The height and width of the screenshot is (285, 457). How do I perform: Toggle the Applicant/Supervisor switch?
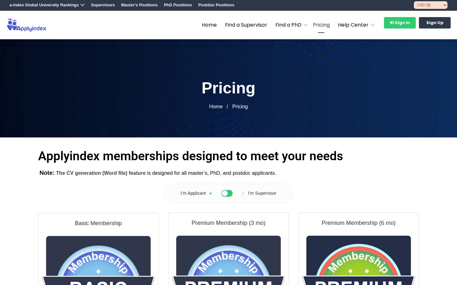(227, 193)
